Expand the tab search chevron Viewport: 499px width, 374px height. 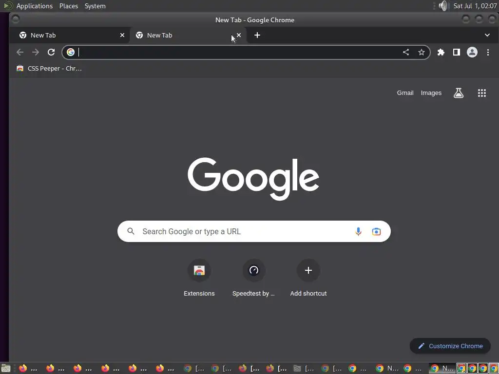click(487, 35)
